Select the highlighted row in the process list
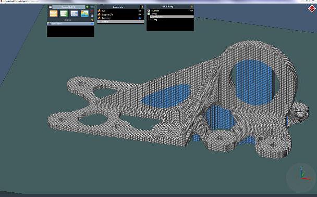Viewport: 317px width, 197px height. coord(70,23)
